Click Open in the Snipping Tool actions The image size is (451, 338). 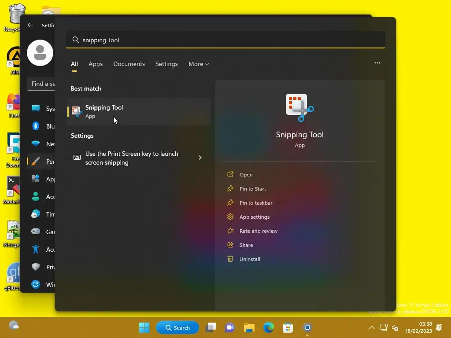(x=246, y=175)
